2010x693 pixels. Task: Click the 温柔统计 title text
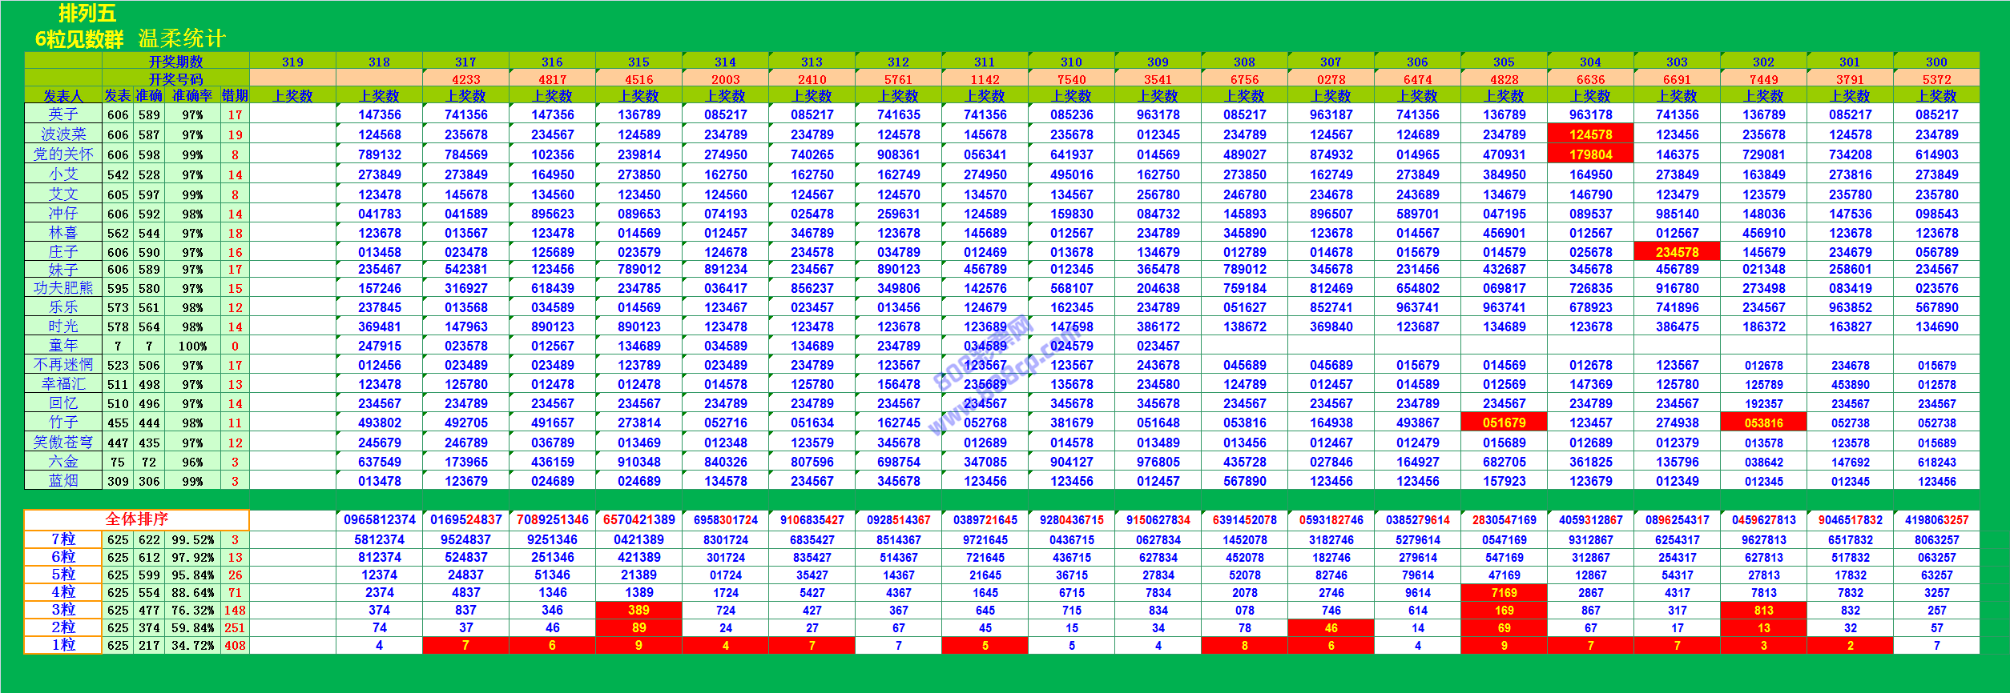[182, 38]
